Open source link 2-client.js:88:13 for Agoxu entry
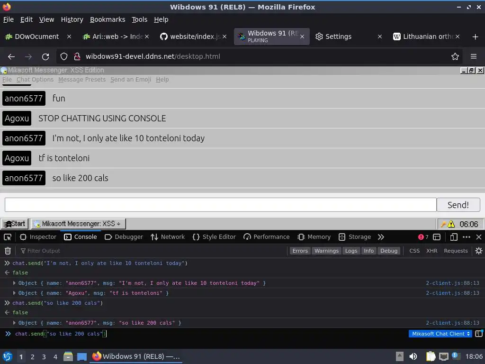 click(x=452, y=293)
